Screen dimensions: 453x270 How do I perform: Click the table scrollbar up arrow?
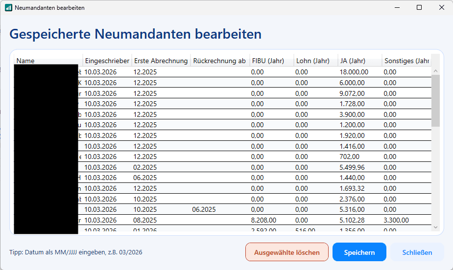coord(435,70)
